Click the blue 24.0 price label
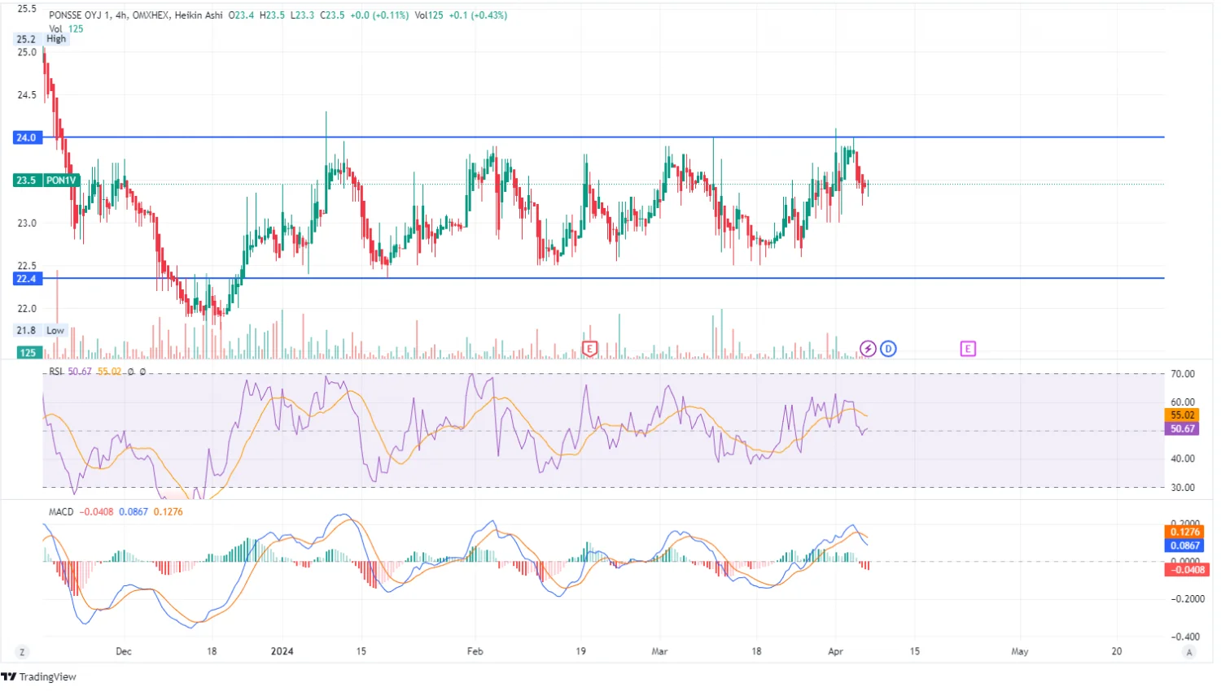 pyautogui.click(x=27, y=137)
